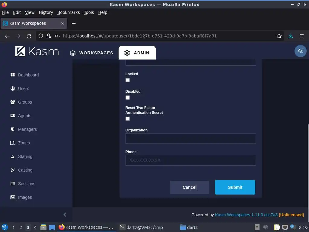Click the tracking protection shield icon
This screenshot has width=309, height=232.
point(41,36)
